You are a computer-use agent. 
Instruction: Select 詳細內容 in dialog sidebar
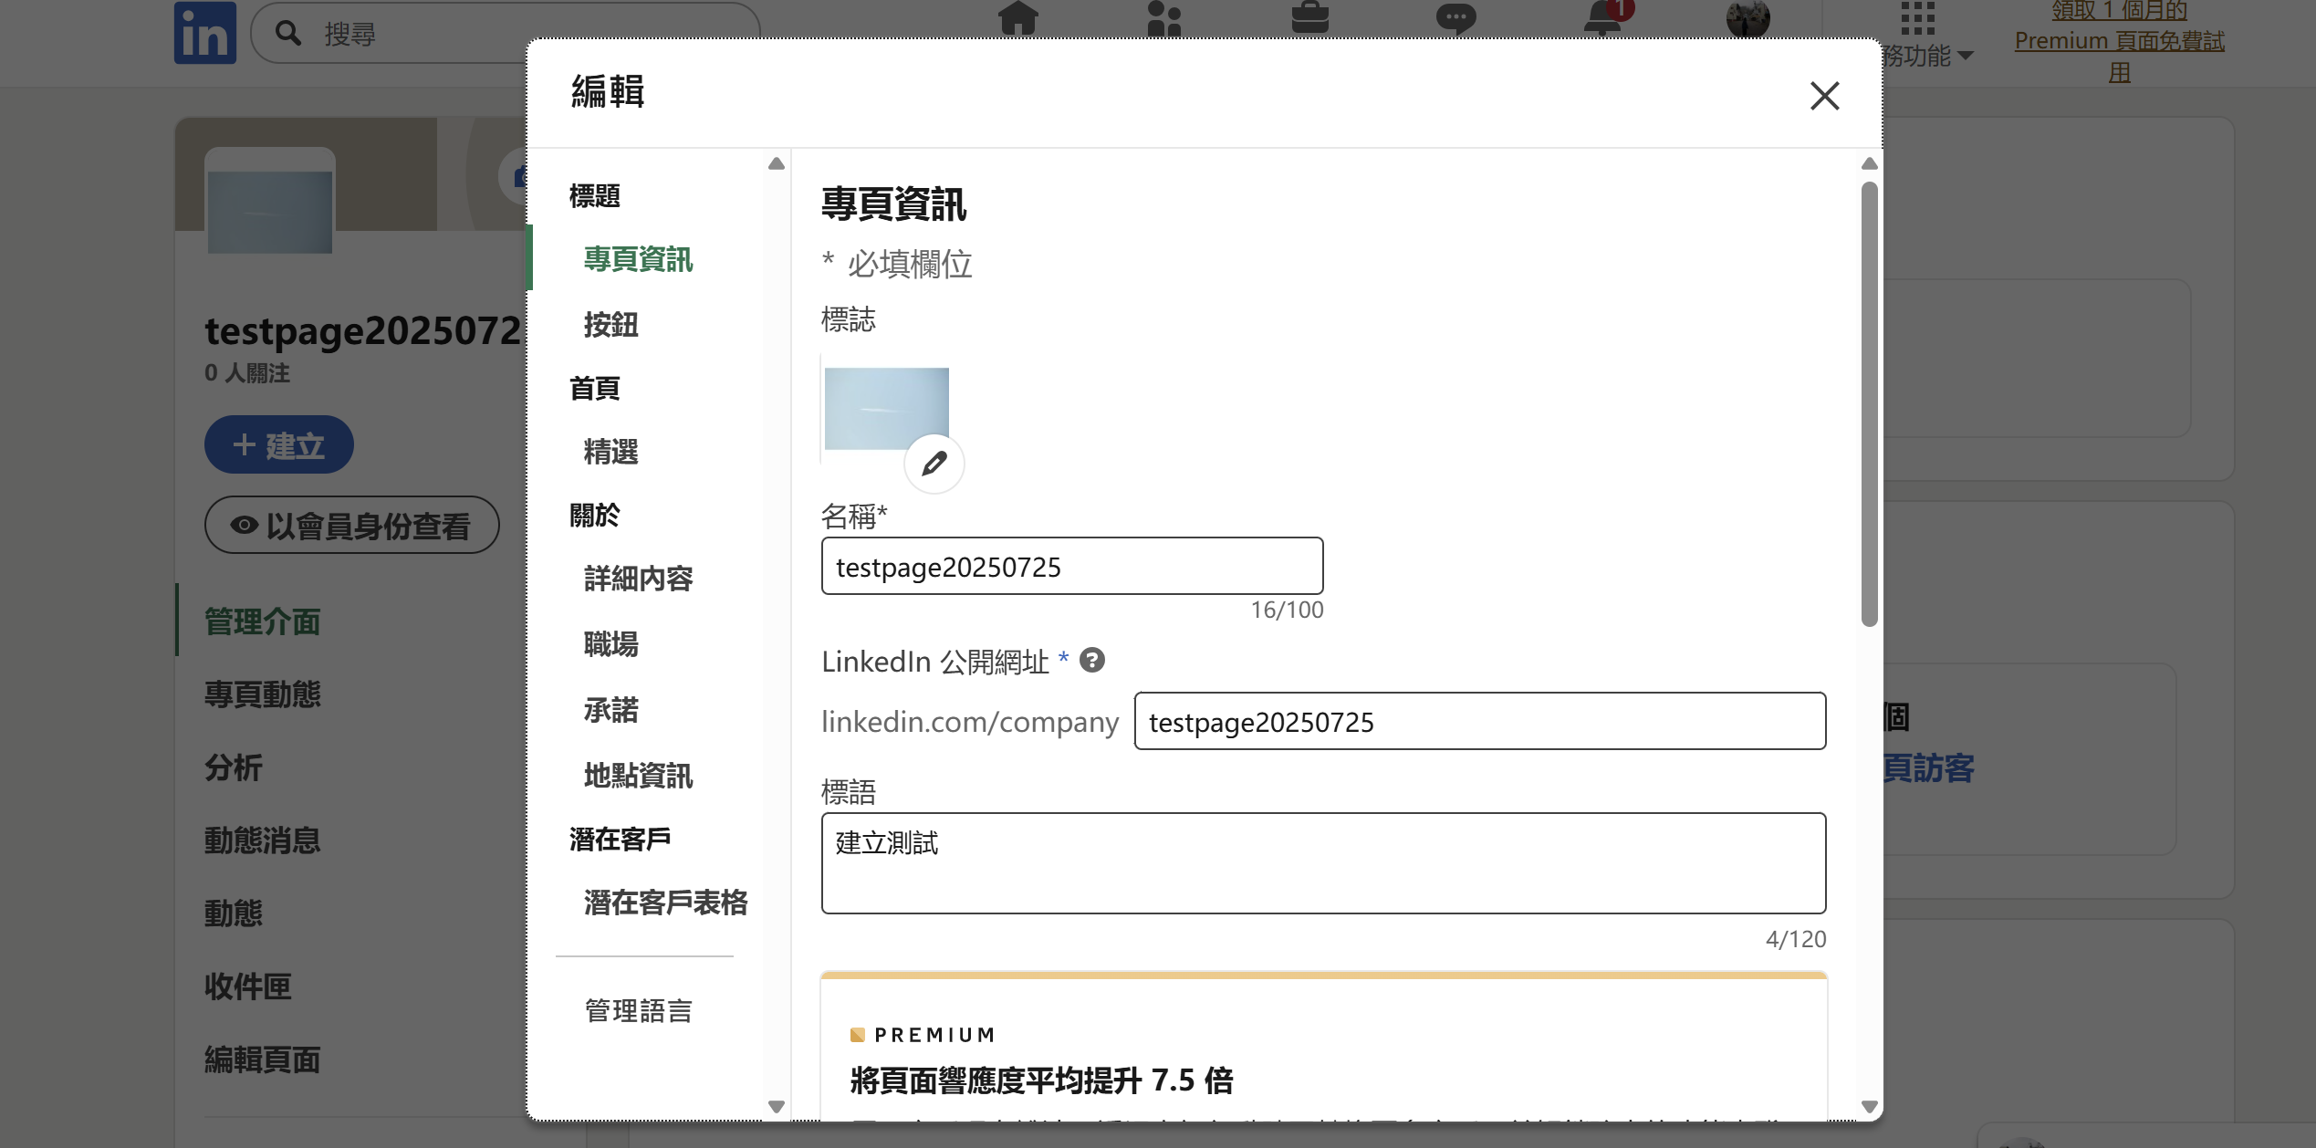pos(638,579)
